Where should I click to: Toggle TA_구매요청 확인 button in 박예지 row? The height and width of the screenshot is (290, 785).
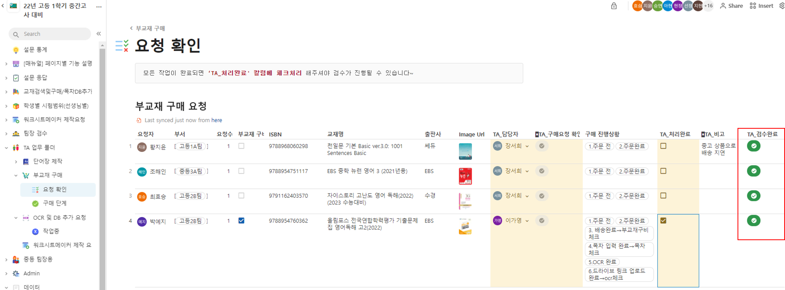[542, 221]
